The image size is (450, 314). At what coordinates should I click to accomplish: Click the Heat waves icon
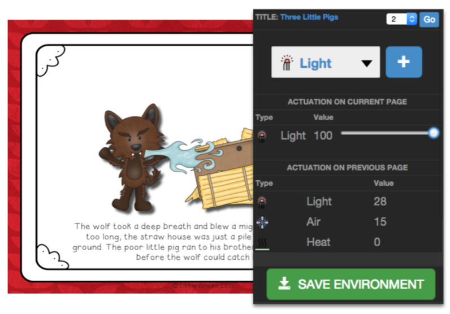point(262,243)
